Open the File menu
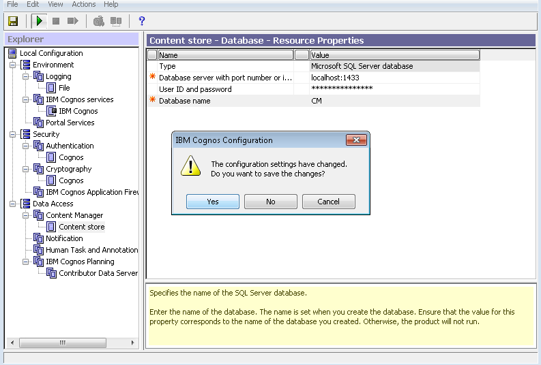 (x=12, y=4)
